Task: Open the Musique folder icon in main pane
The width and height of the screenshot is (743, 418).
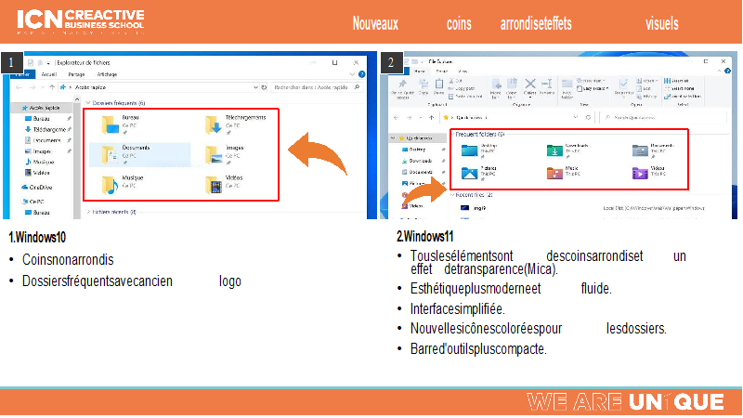Action: [111, 183]
